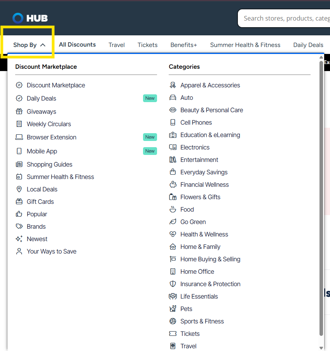Open Home Buying & Selling category
Screen dimensions: 330x351
coord(210,259)
